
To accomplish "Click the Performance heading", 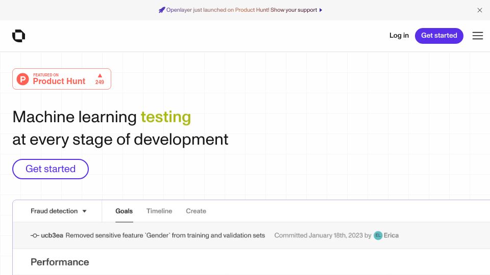I will (x=60, y=262).
